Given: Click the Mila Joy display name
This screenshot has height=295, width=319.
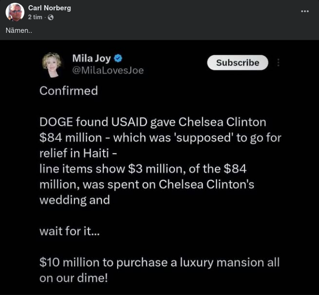Looking at the screenshot, I should [91, 59].
